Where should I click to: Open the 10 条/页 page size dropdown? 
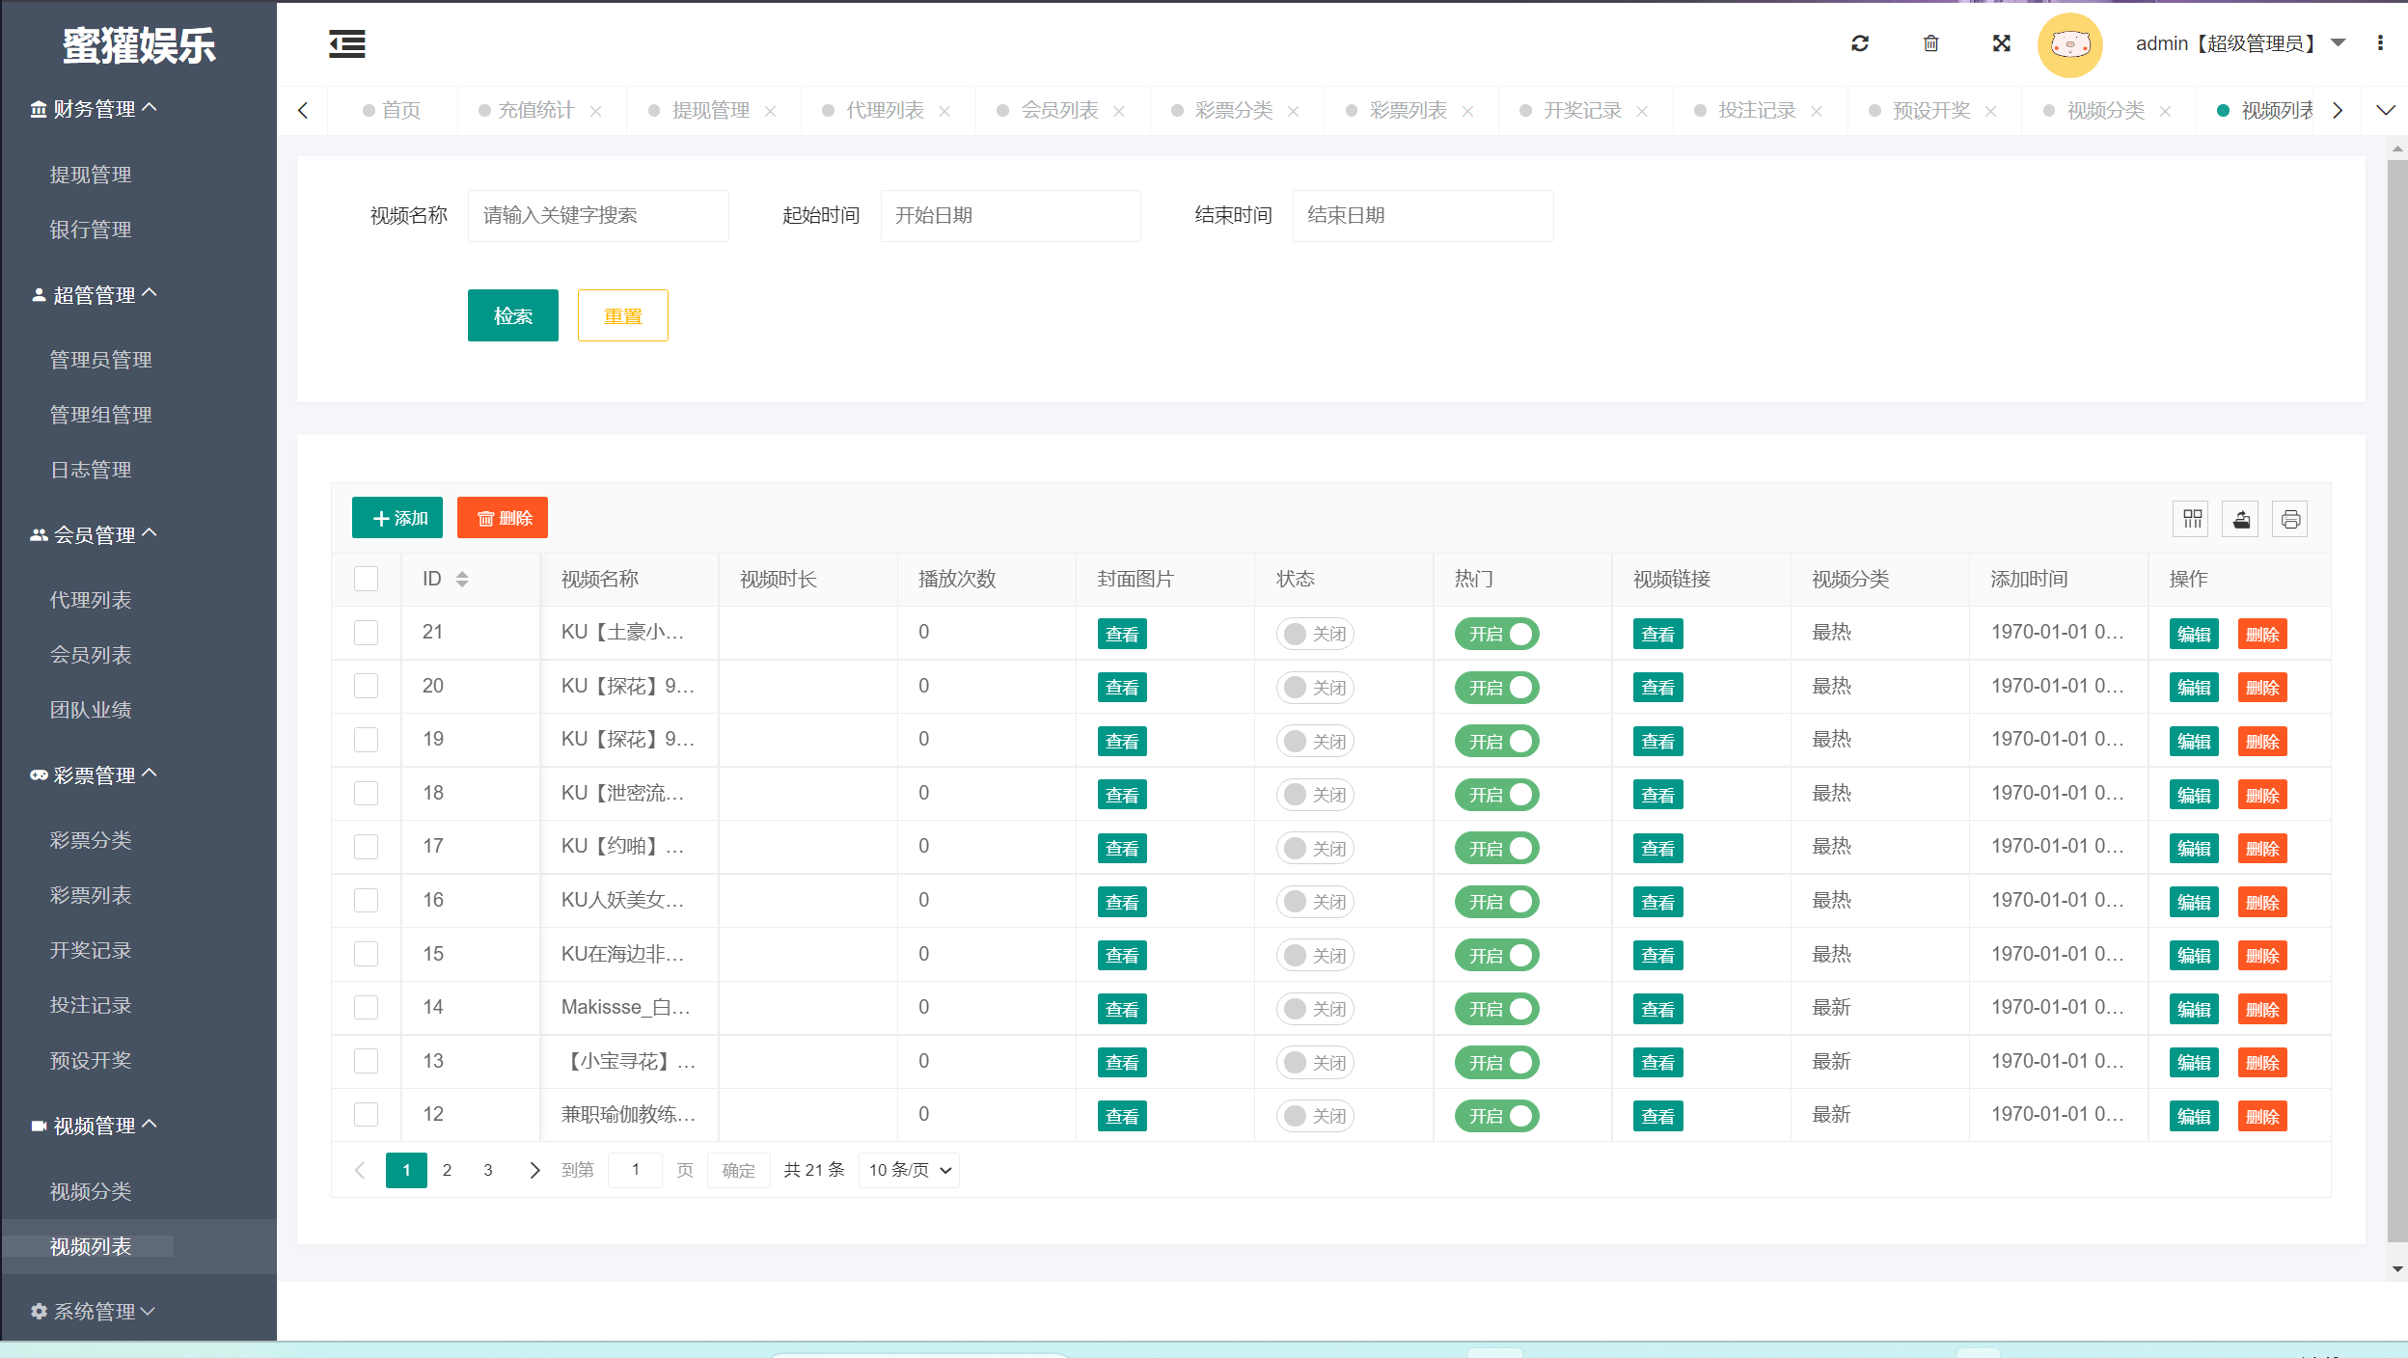pyautogui.click(x=909, y=1170)
